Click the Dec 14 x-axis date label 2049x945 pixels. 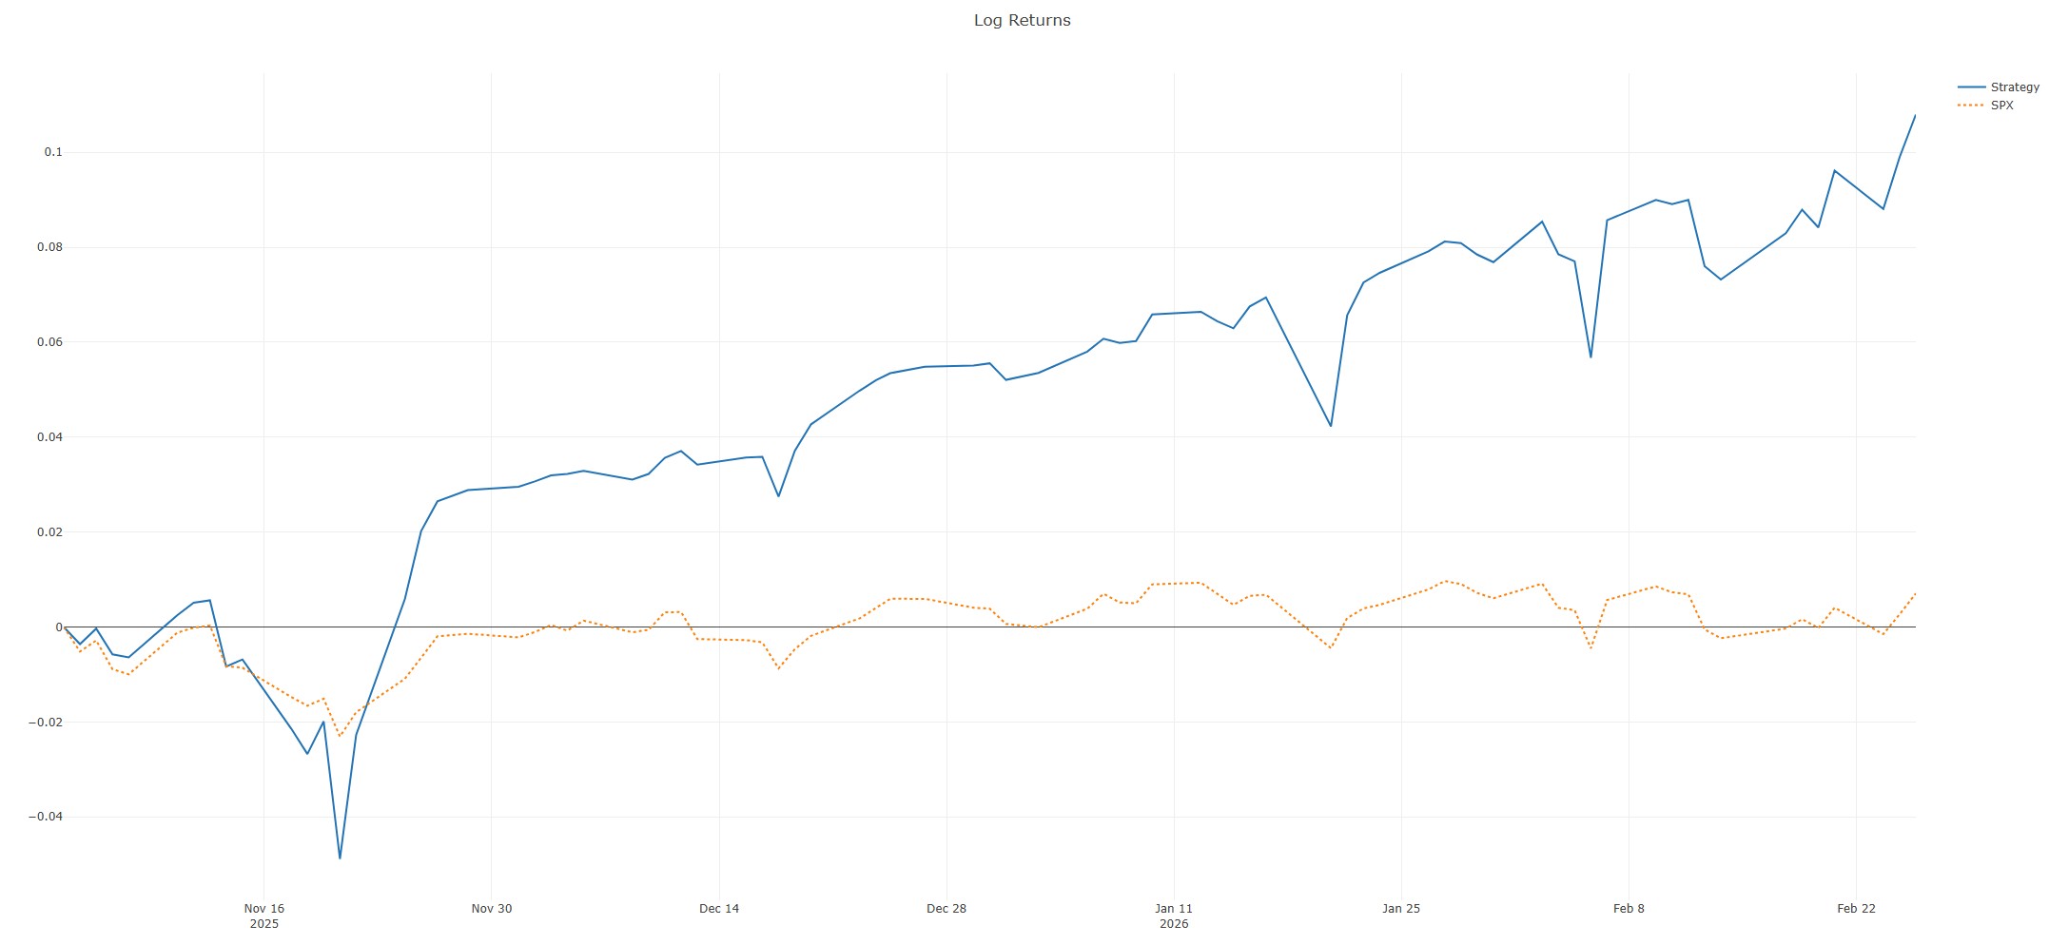pos(719,909)
